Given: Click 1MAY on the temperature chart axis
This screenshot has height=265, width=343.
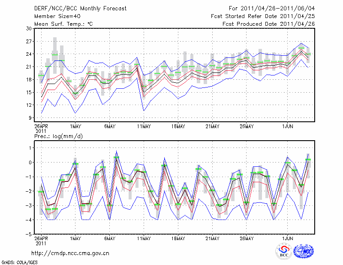Looking at the screenshot, I should 75,126.
